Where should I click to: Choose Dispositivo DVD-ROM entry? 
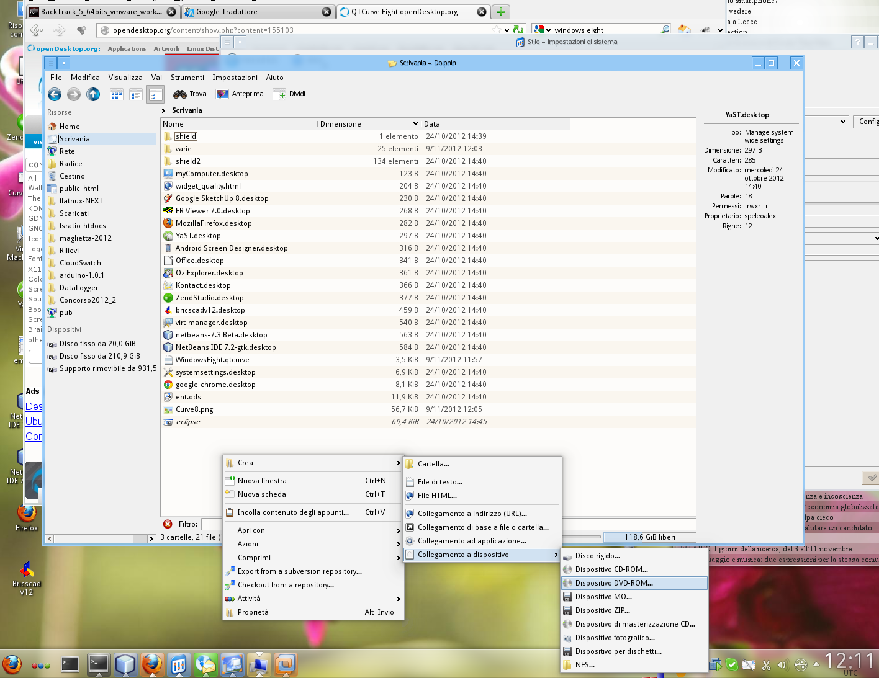[634, 583]
